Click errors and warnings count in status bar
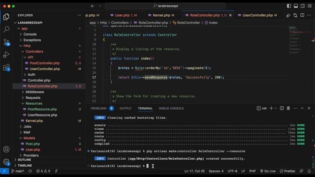The width and height of the screenshot is (315, 177). (x=43, y=171)
